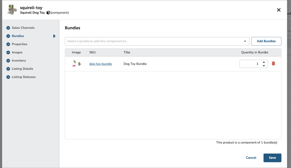
Task: Delete dog-toy-bundle row with trash icon
Action: pyautogui.click(x=273, y=63)
